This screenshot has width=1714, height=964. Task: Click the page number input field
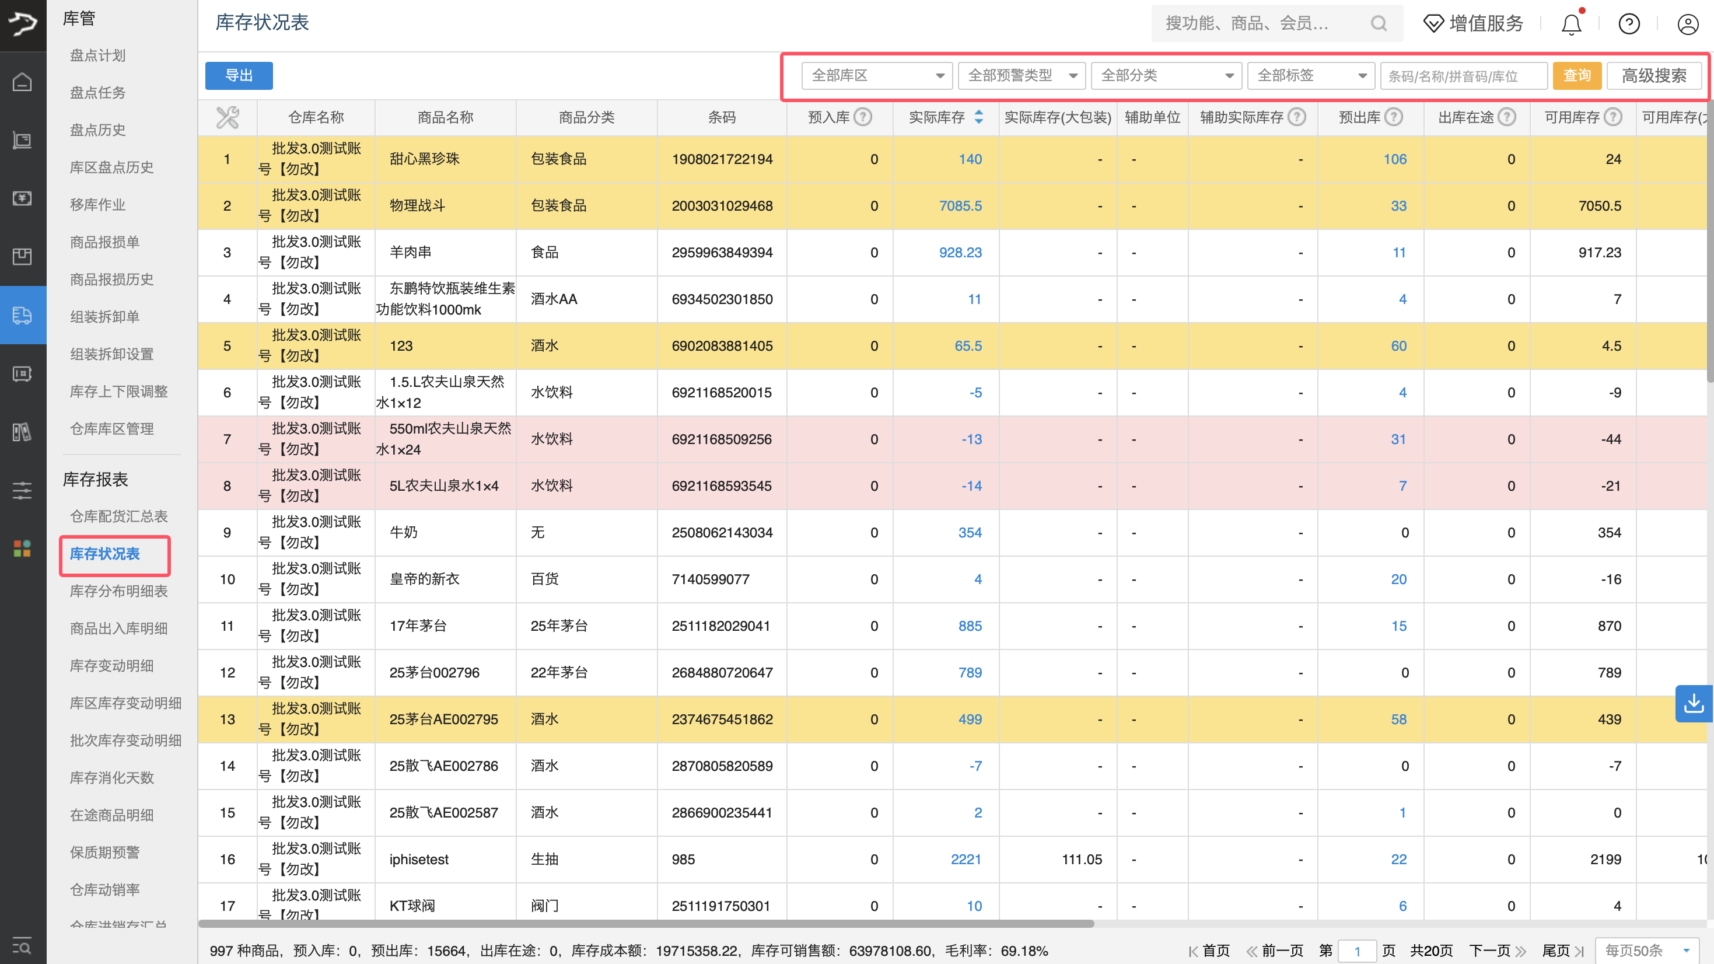pyautogui.click(x=1358, y=951)
